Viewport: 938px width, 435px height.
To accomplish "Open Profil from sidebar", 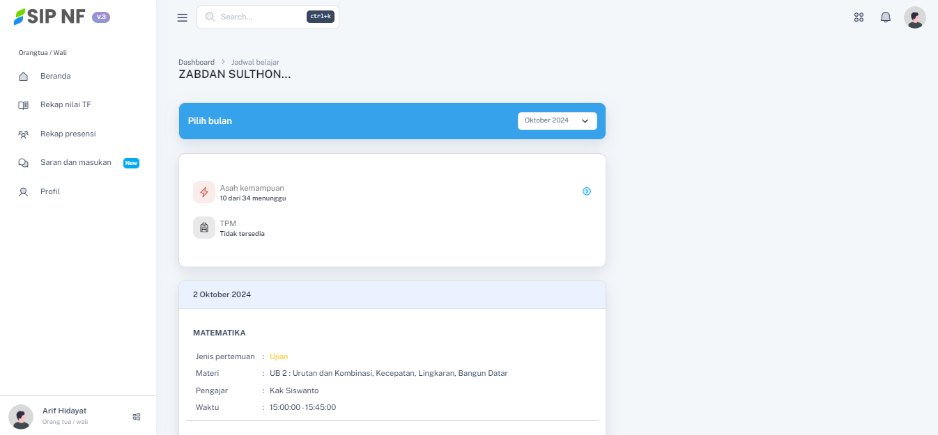I will click(49, 191).
